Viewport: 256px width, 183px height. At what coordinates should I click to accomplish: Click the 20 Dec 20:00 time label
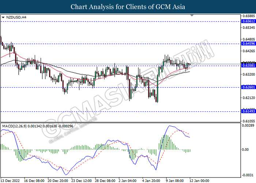(58, 181)
